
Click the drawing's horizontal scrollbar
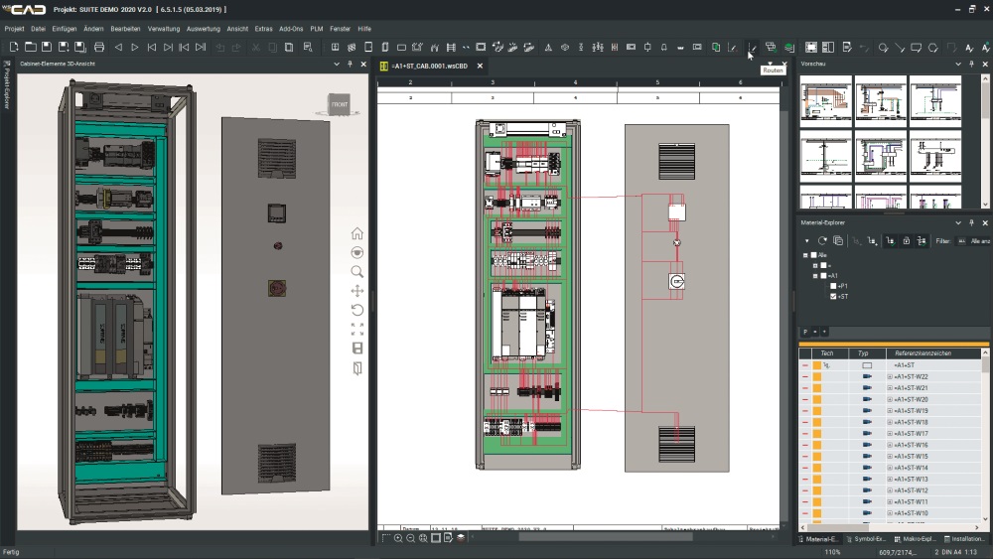605,537
